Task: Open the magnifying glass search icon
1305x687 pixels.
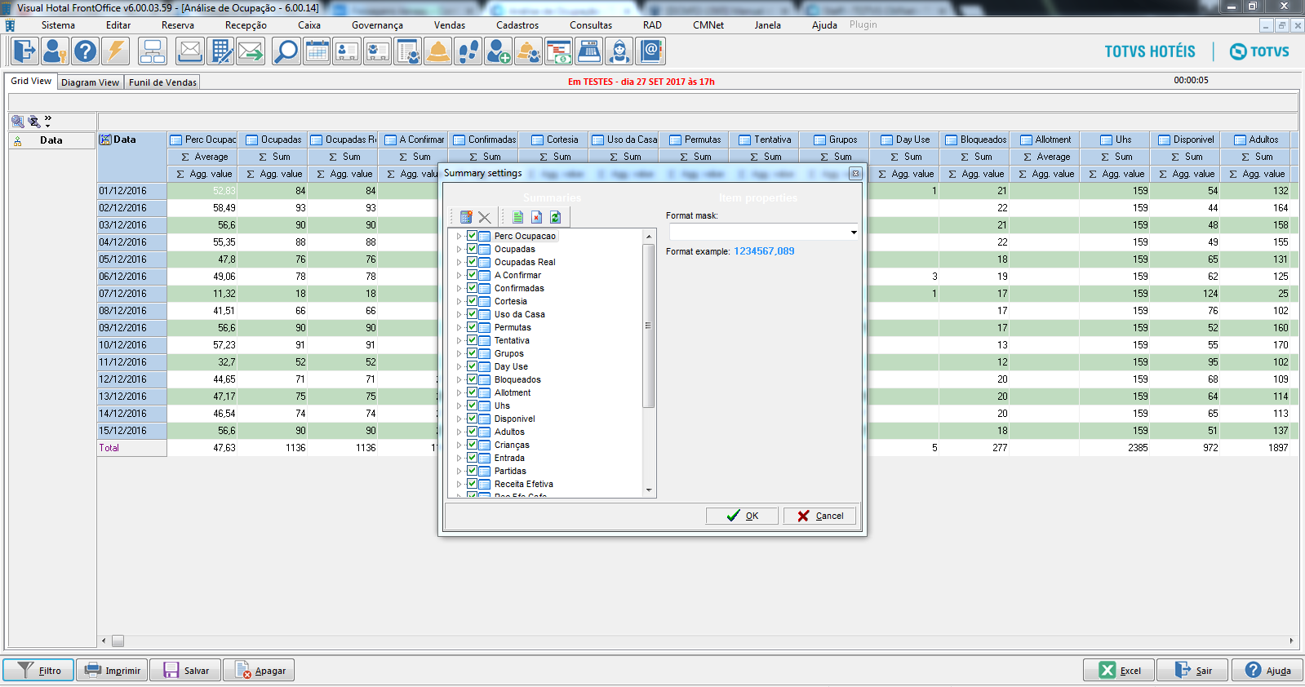Action: [286, 51]
